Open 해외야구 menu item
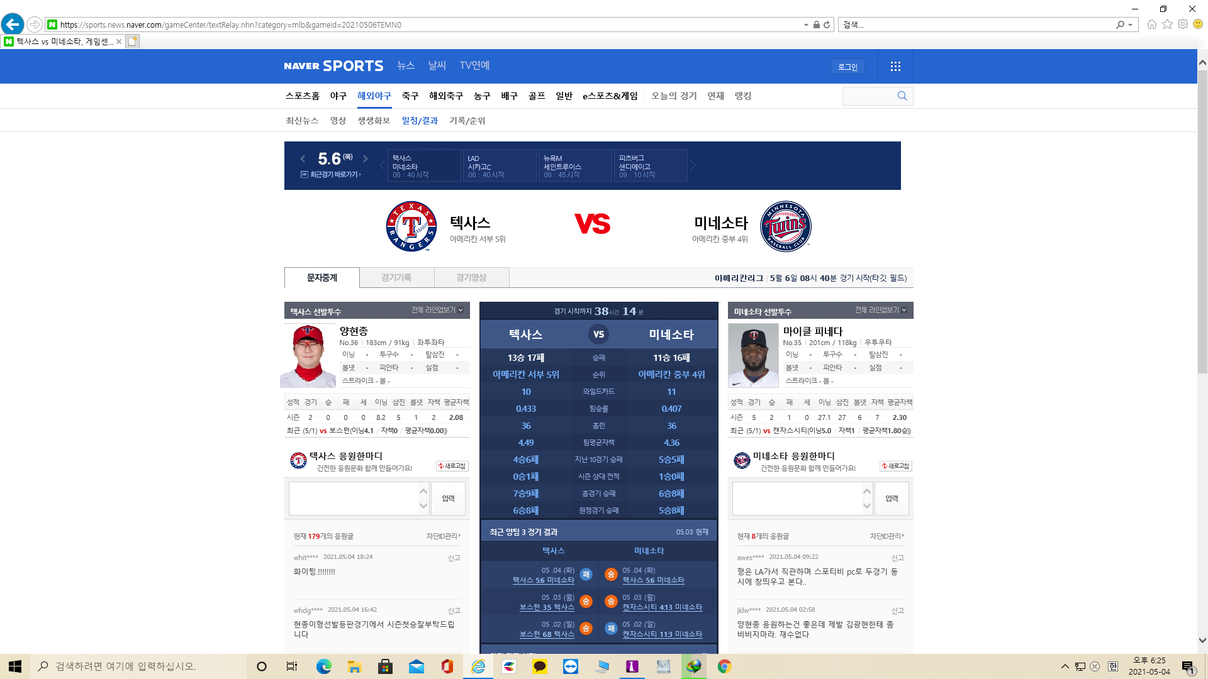 [374, 96]
